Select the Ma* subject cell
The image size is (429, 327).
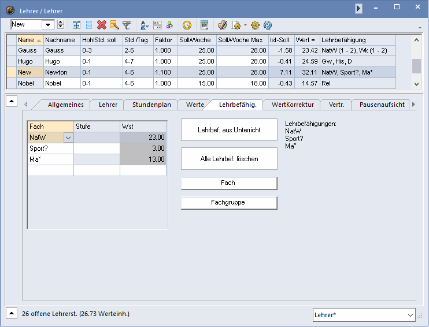(x=50, y=159)
